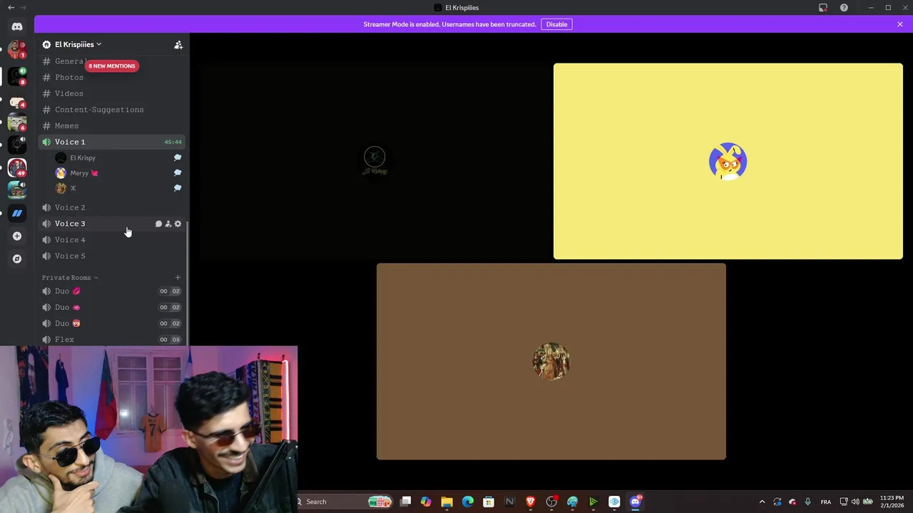913x513 pixels.
Task: Click the channel list scrollbar
Action: 187,284
